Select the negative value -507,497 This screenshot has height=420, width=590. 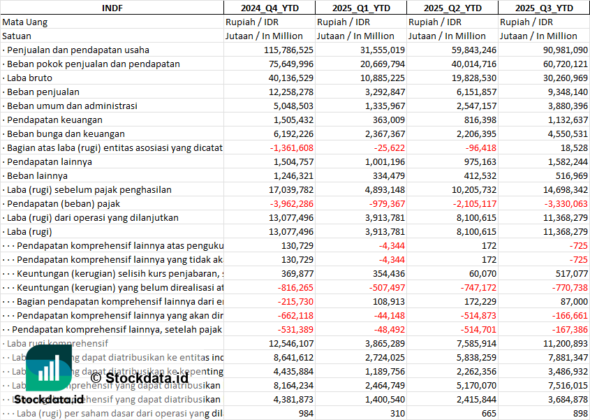point(387,287)
